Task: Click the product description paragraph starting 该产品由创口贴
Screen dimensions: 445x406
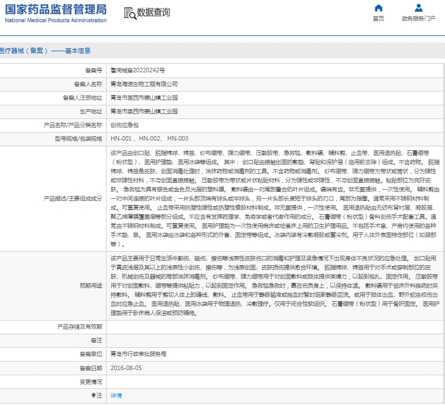Action: (275, 198)
